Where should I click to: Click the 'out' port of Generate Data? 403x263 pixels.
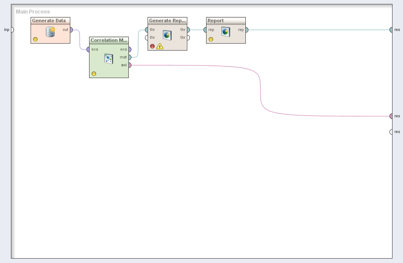[71, 30]
